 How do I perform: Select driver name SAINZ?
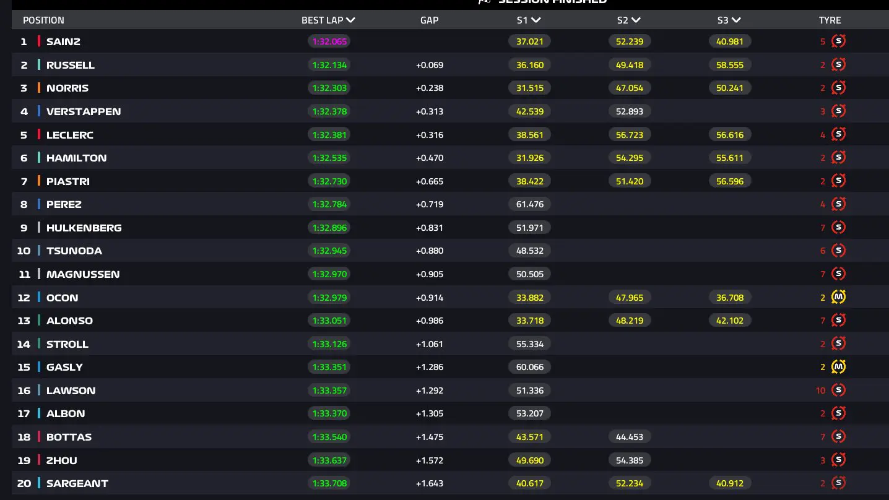63,41
